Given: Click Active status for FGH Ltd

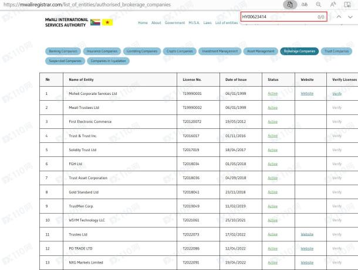Looking at the screenshot, I should pyautogui.click(x=273, y=164).
